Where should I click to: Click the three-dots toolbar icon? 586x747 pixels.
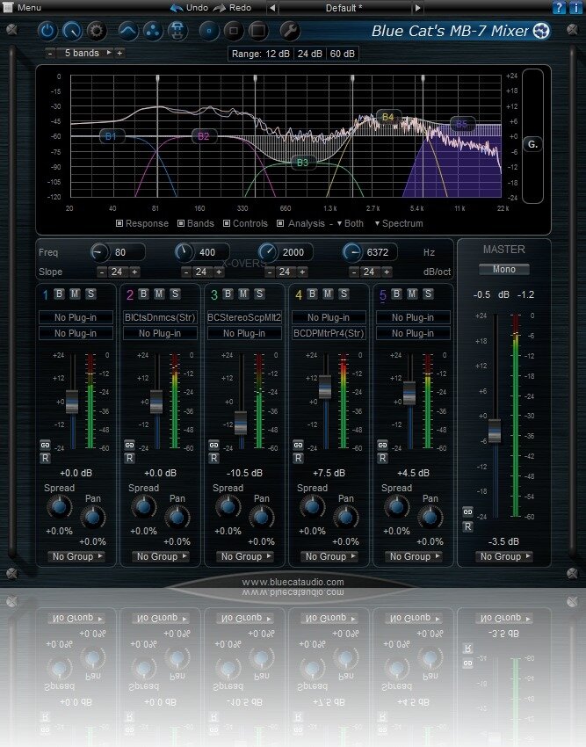point(153,31)
